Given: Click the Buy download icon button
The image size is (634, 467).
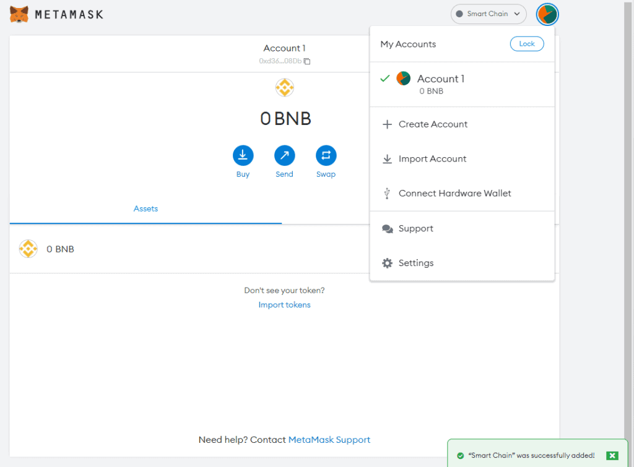Looking at the screenshot, I should tap(243, 155).
